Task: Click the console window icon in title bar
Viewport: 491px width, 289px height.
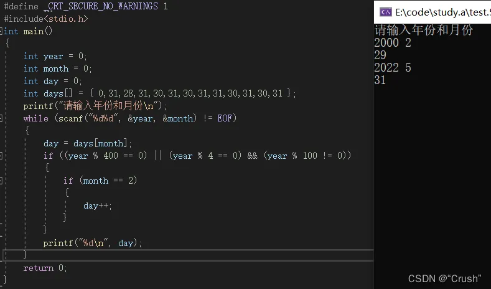Action: coord(385,12)
